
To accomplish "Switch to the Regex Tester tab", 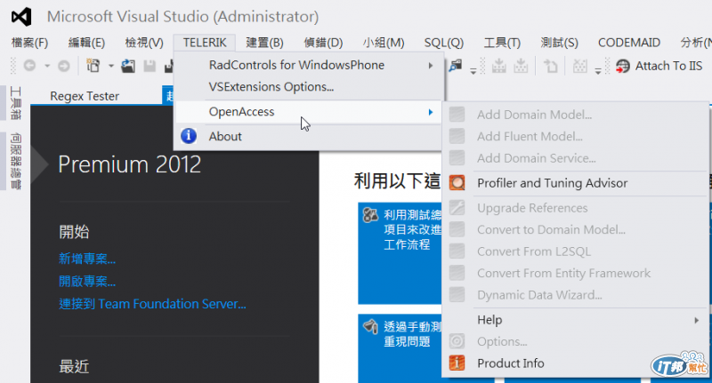I will tap(85, 96).
